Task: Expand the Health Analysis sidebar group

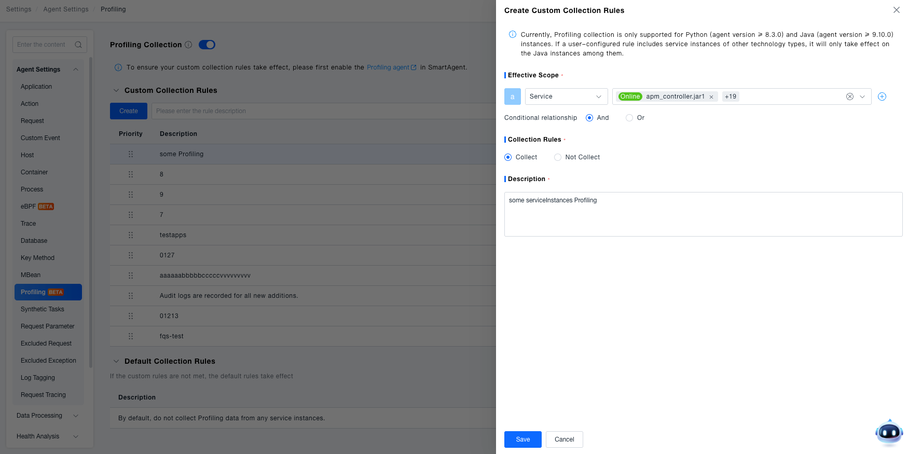Action: pyautogui.click(x=76, y=436)
